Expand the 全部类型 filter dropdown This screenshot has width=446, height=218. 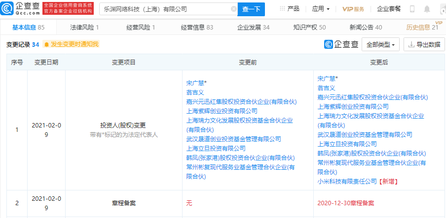[x=380, y=45]
